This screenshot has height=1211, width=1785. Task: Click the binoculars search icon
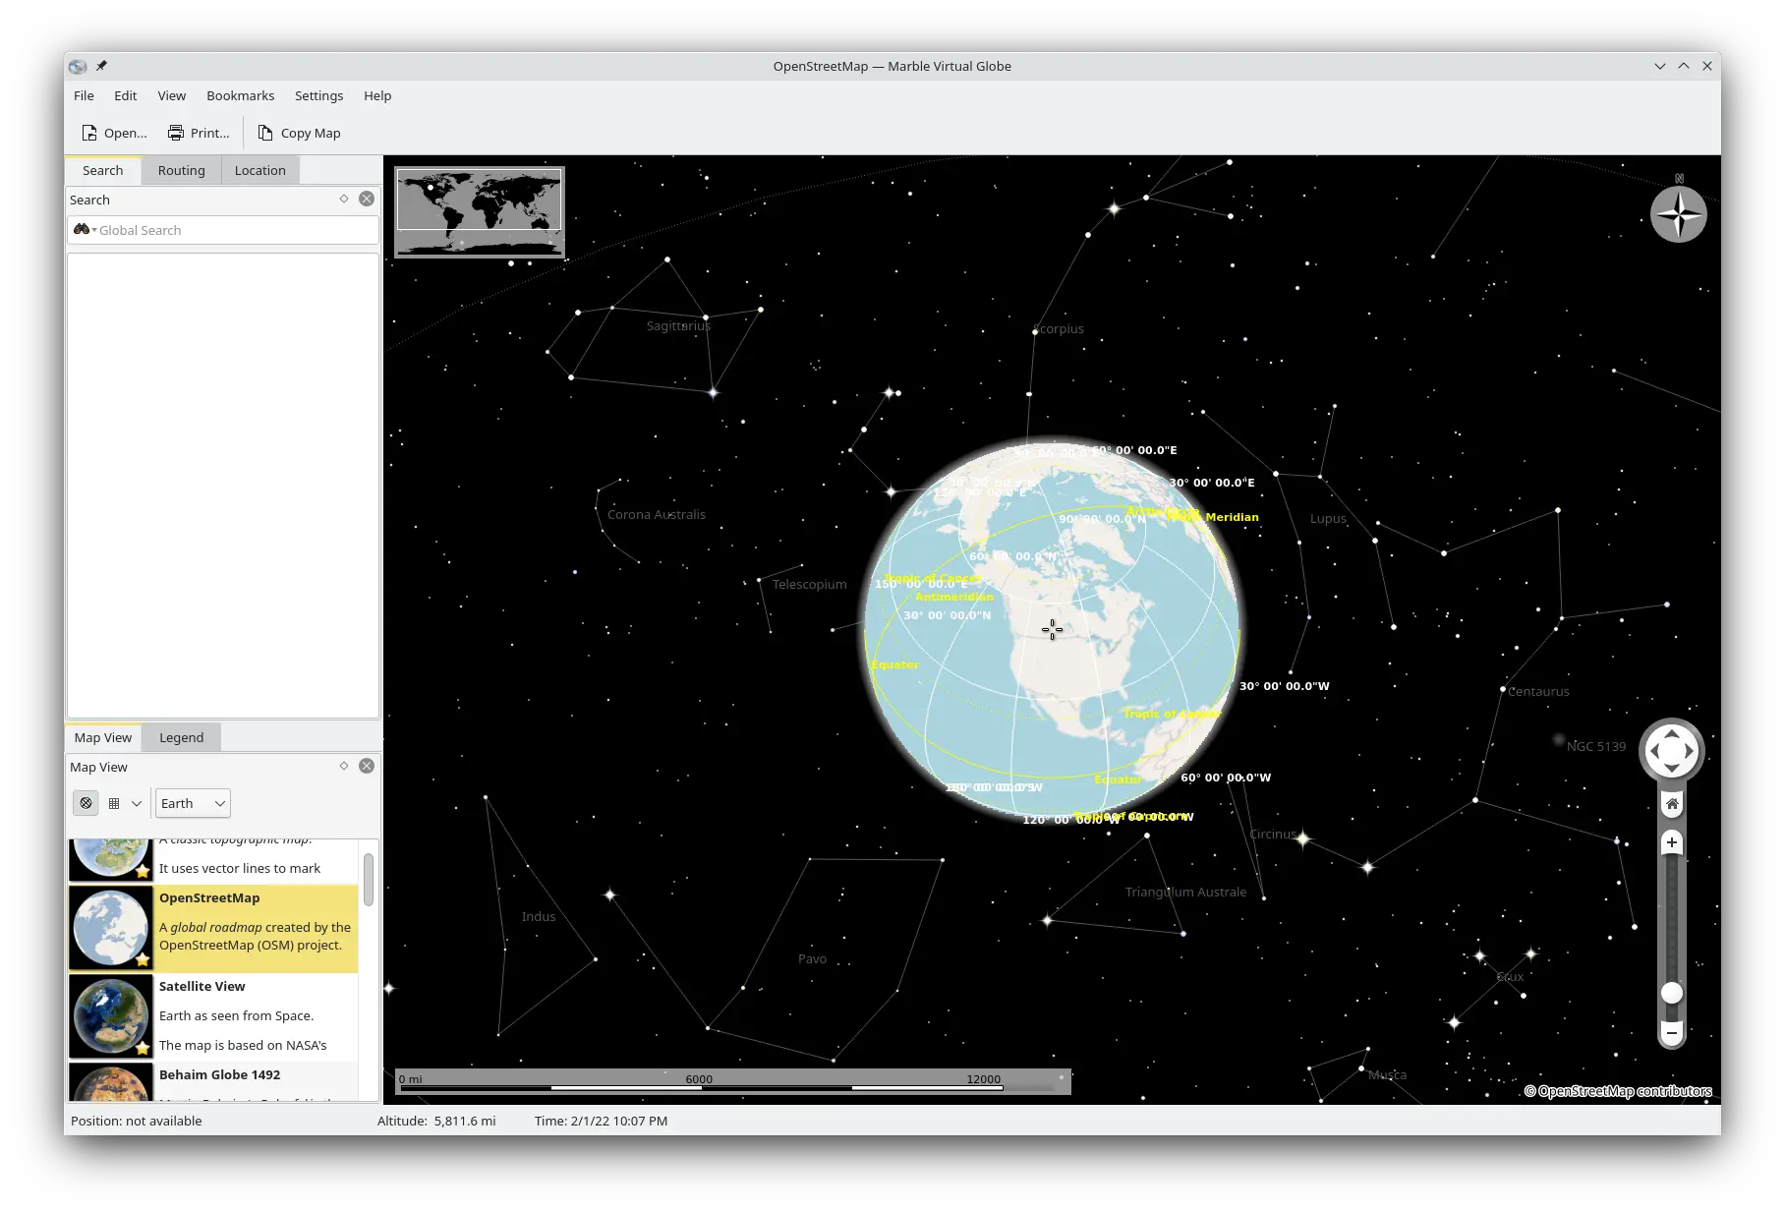point(82,229)
